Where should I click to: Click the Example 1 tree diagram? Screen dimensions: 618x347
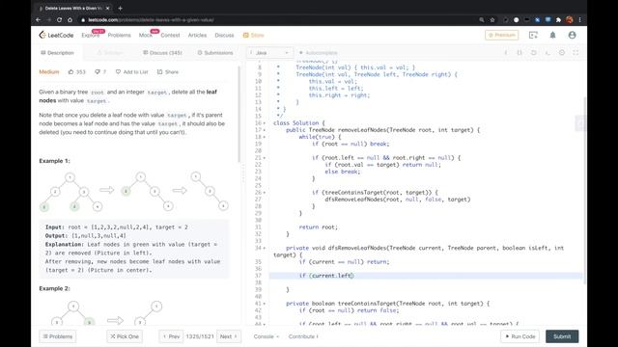point(133,191)
